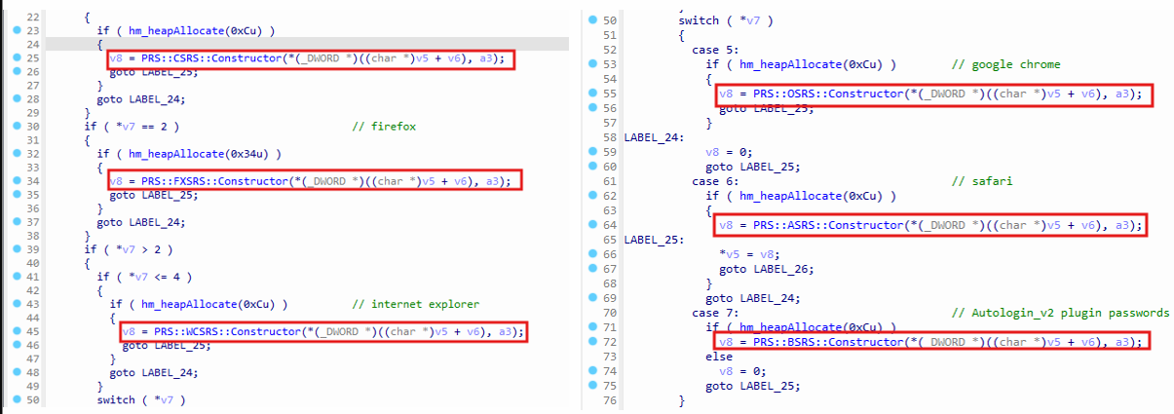Toggle breakpoint dot on line 69
The height and width of the screenshot is (414, 1174).
pos(594,298)
